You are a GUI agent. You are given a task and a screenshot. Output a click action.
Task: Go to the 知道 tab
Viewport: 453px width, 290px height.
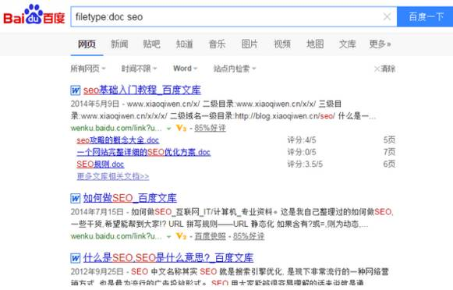click(x=184, y=44)
